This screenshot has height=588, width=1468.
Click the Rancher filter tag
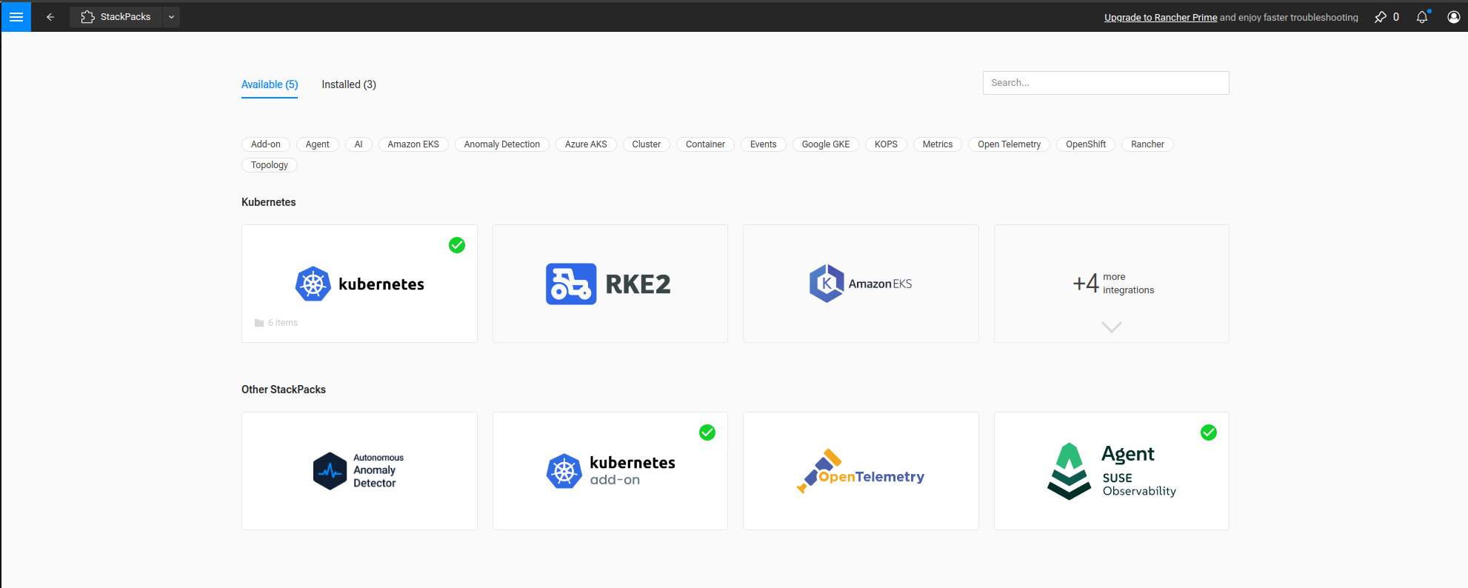pos(1147,144)
